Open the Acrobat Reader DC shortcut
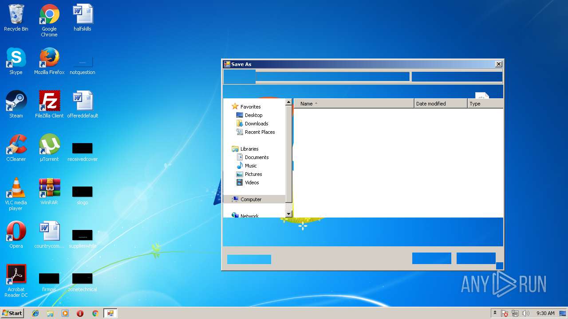The width and height of the screenshot is (568, 319). (16, 281)
